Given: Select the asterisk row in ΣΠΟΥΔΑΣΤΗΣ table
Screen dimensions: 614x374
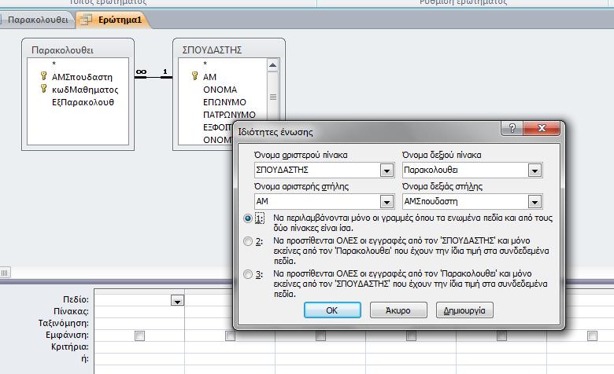Looking at the screenshot, I should pos(205,64).
